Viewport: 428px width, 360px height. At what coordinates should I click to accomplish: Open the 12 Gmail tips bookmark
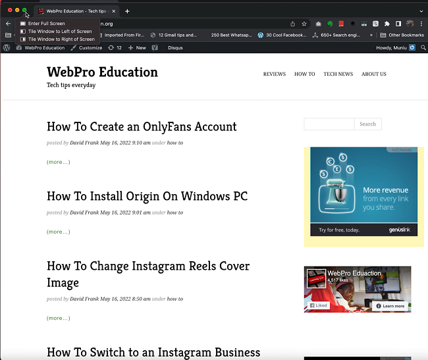pos(174,35)
